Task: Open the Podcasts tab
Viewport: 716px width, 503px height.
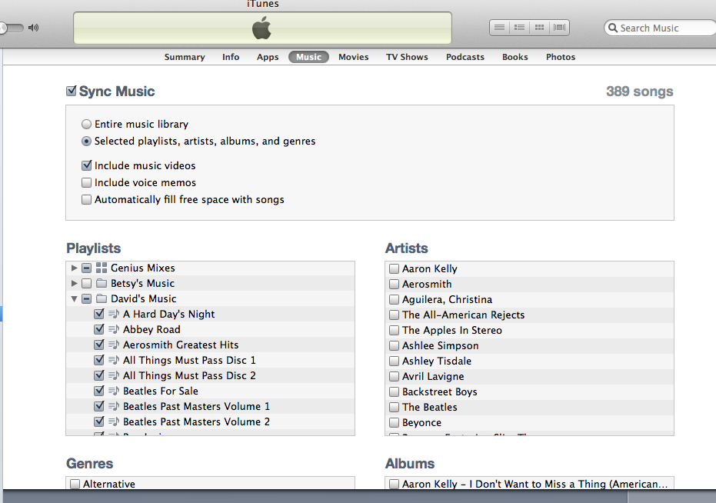Action: pos(465,57)
